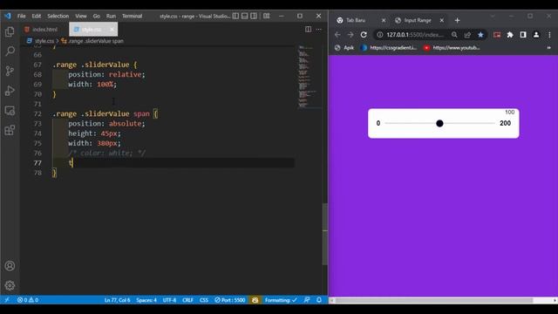Open the editor more actions ellipsis
The height and width of the screenshot is (314, 558).
point(319,29)
